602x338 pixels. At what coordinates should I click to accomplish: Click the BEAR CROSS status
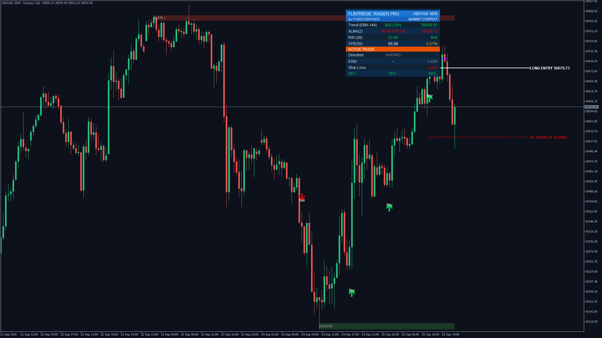pos(393,31)
